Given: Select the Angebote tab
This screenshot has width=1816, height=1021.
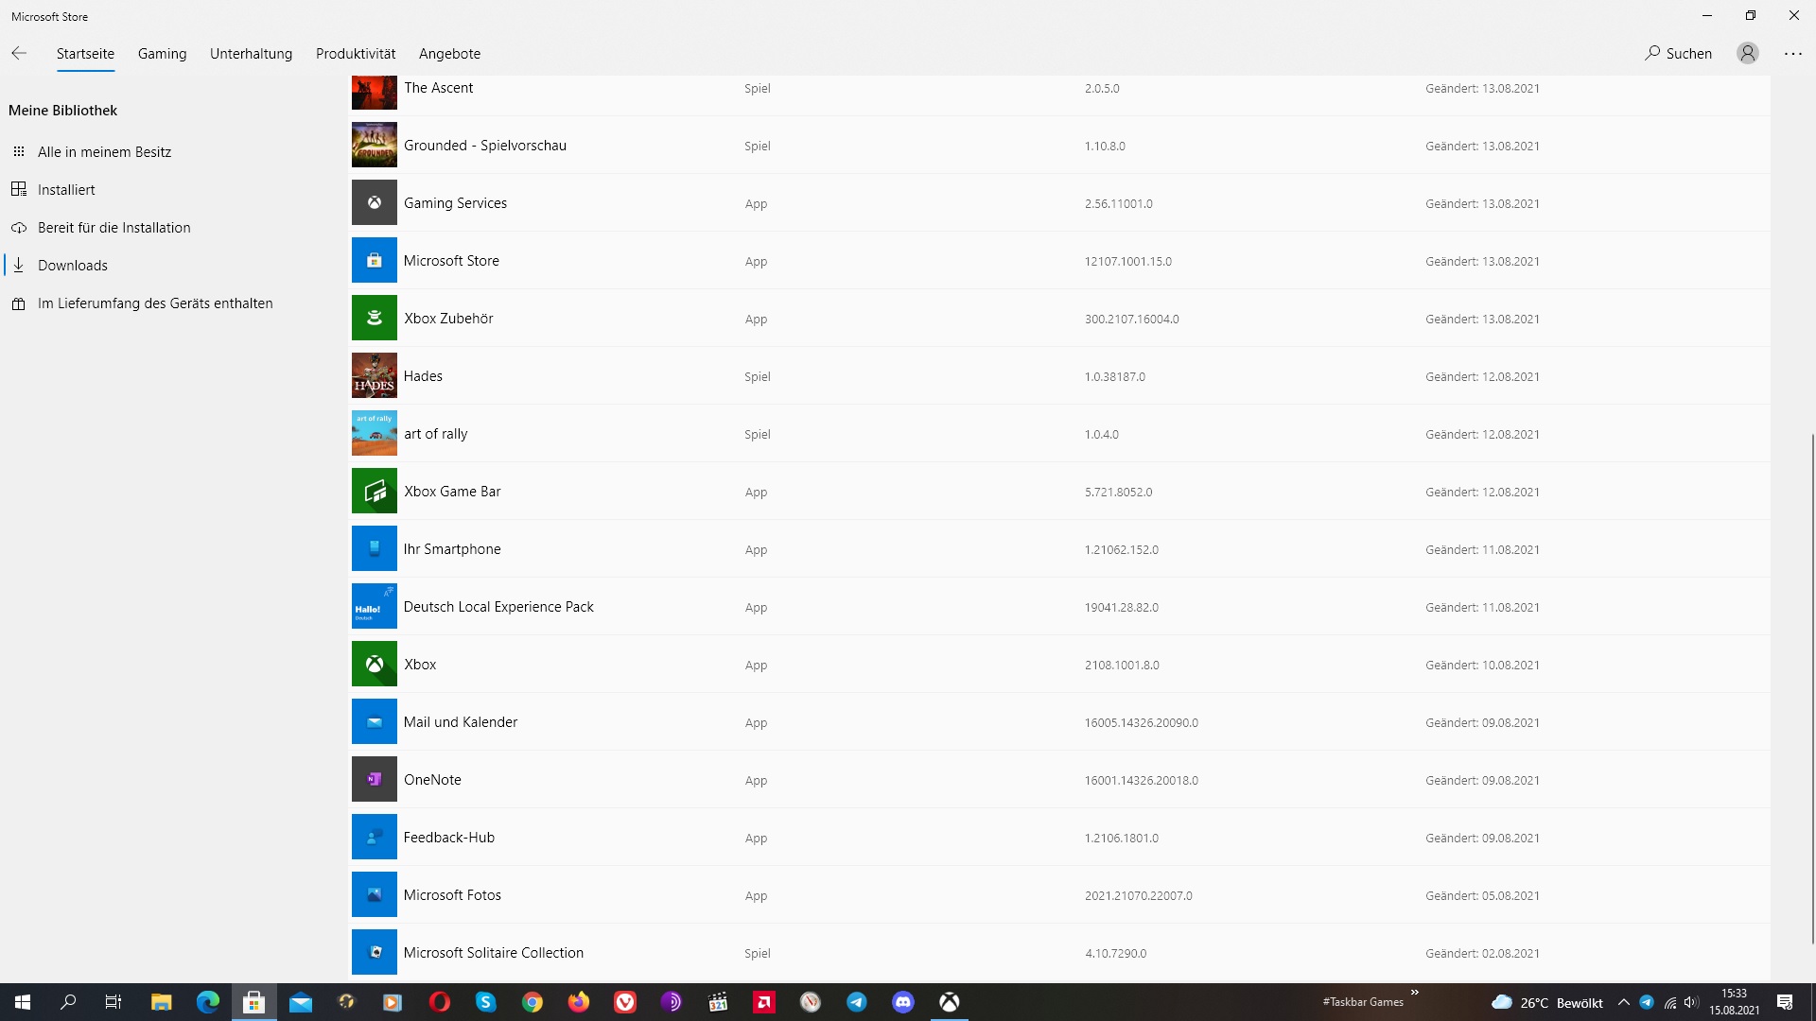Looking at the screenshot, I should coord(449,54).
